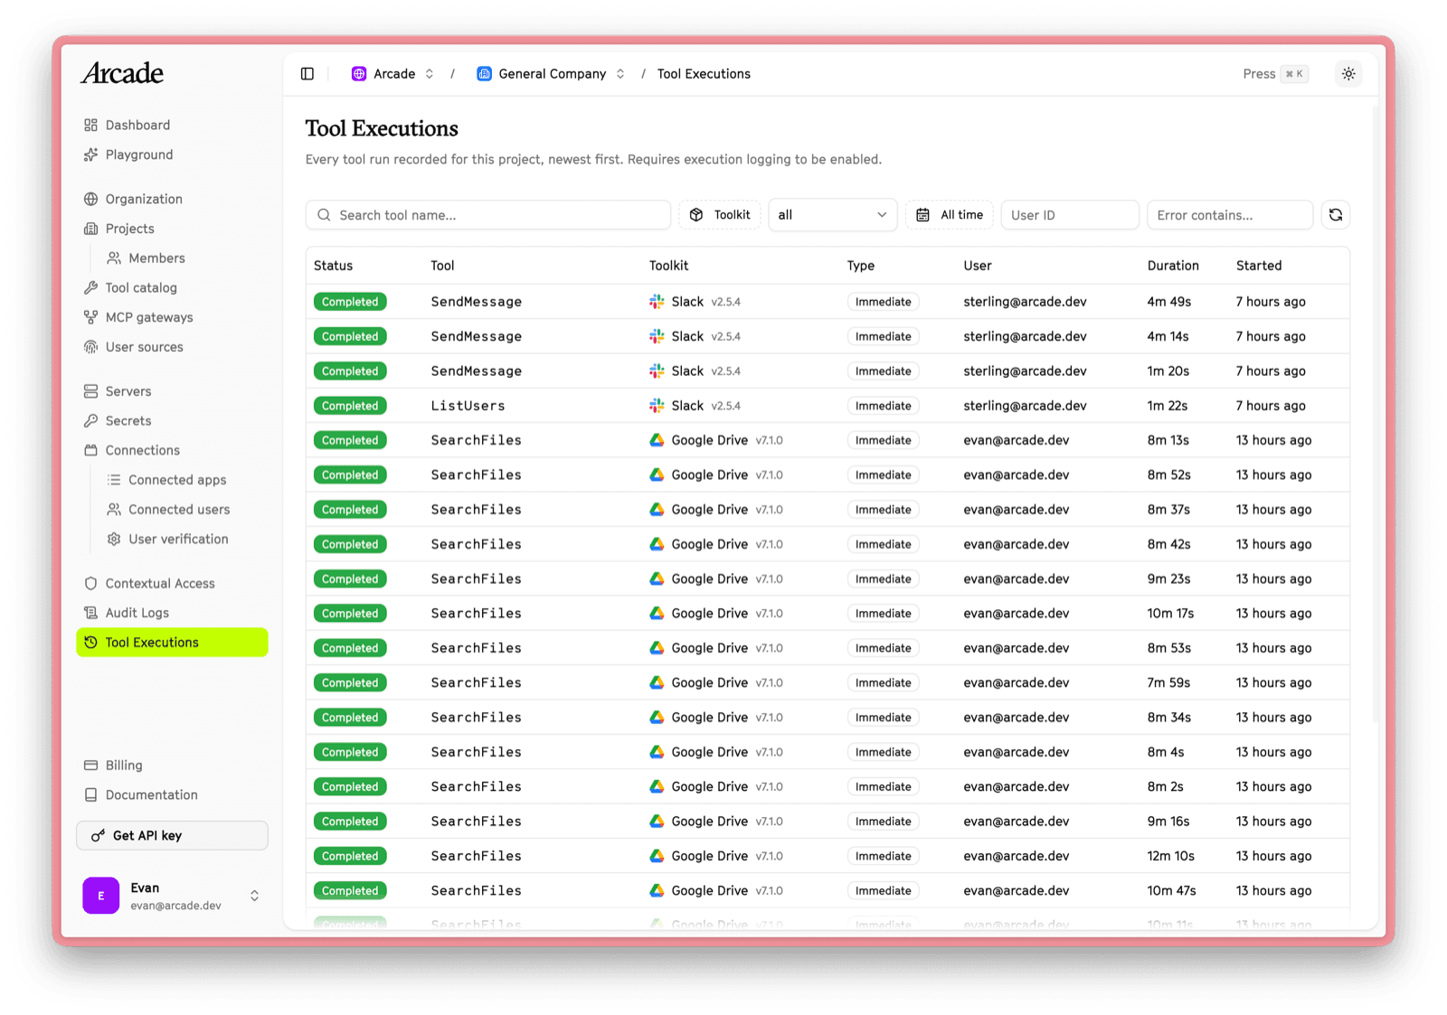The width and height of the screenshot is (1447, 1015).
Task: Open the 'all' status dropdown
Action: (x=832, y=215)
